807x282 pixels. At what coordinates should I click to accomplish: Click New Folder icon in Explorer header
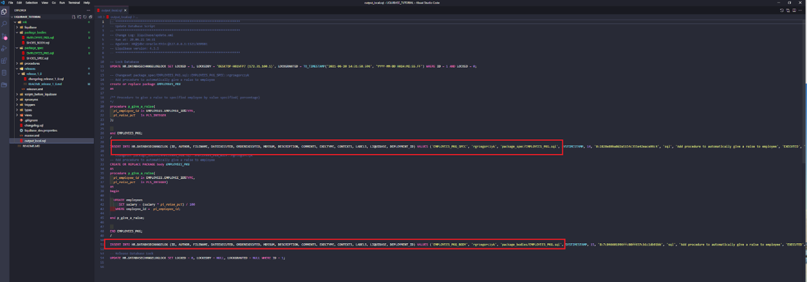78,17
